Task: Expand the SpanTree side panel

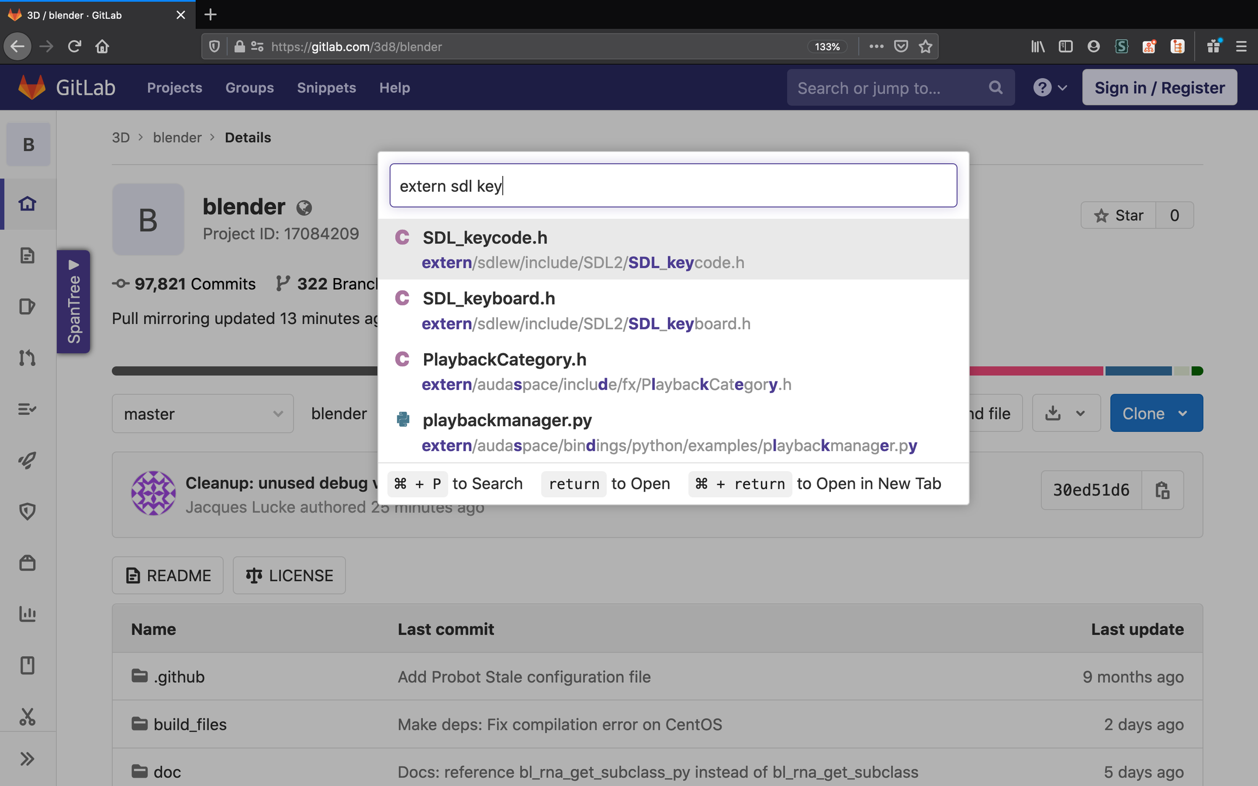Action: (x=73, y=302)
